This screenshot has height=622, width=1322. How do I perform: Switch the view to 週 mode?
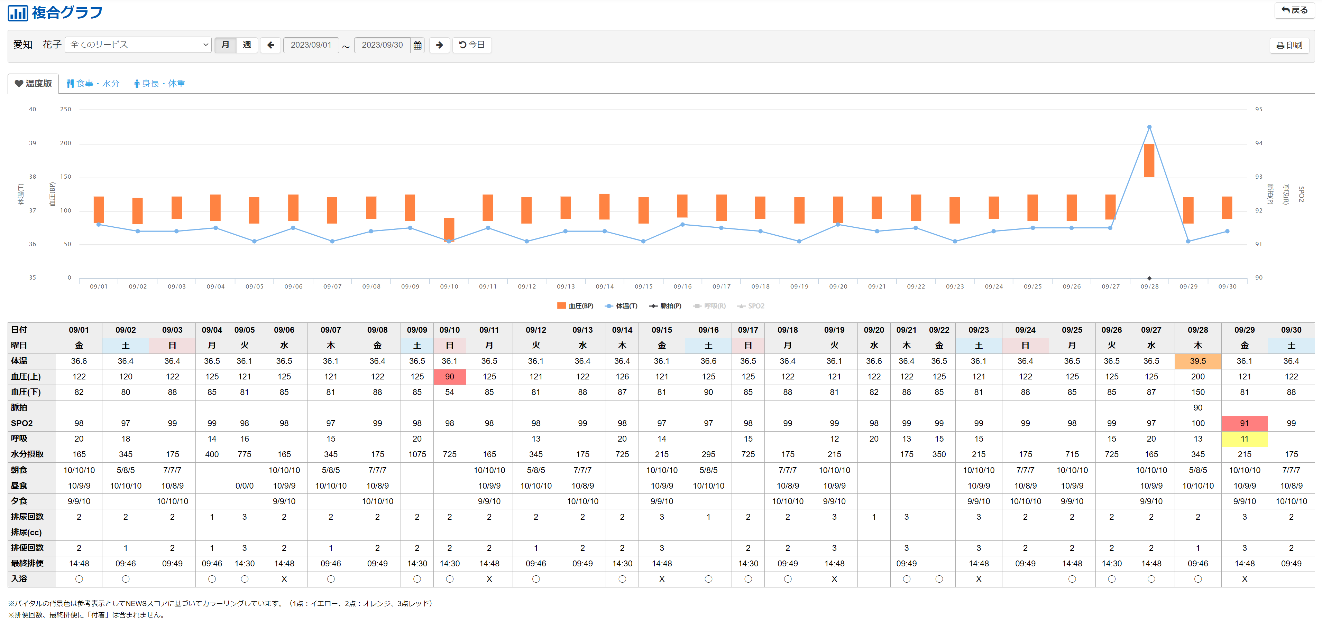247,45
